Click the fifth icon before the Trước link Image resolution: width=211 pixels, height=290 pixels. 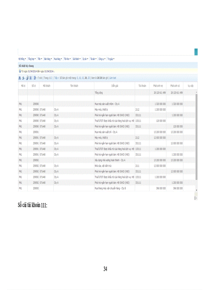(x=35, y=78)
